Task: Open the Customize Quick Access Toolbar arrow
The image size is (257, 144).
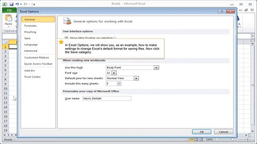Action: (34, 4)
